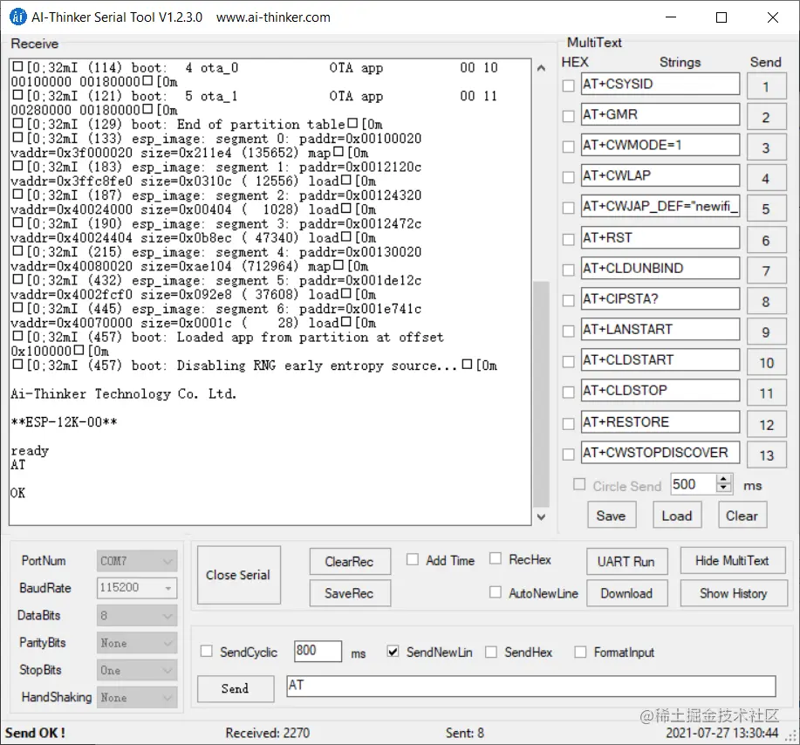
Task: Minimize the Serial Tool window
Action: pyautogui.click(x=671, y=17)
